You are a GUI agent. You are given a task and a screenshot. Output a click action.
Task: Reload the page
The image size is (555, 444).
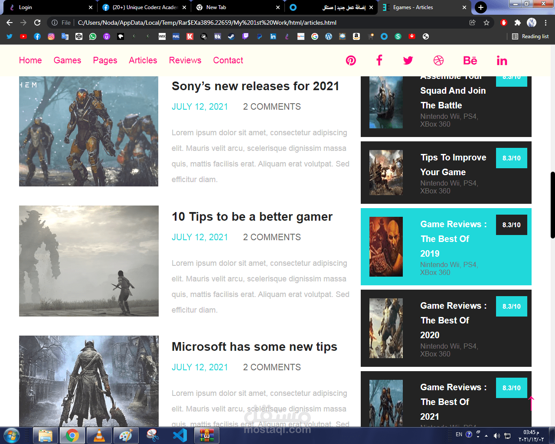[37, 23]
